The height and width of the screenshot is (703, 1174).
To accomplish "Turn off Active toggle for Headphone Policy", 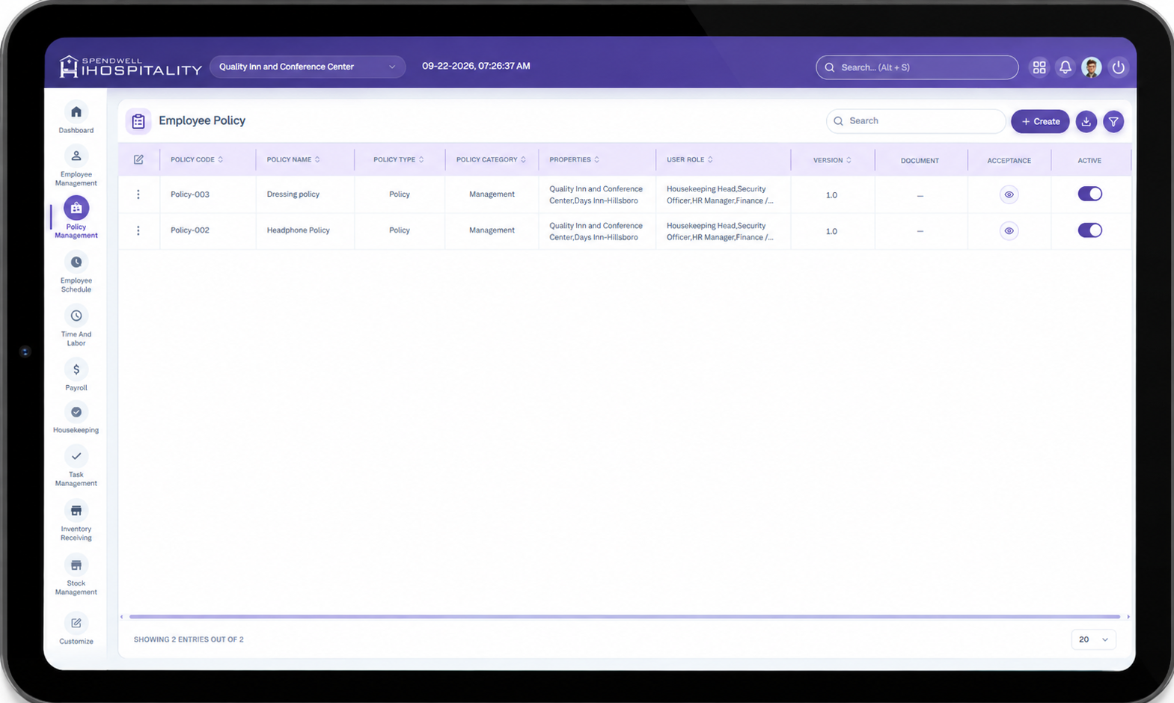I will [1089, 230].
